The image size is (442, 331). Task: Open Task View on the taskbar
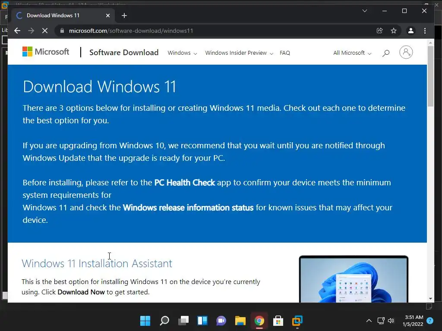(x=183, y=321)
